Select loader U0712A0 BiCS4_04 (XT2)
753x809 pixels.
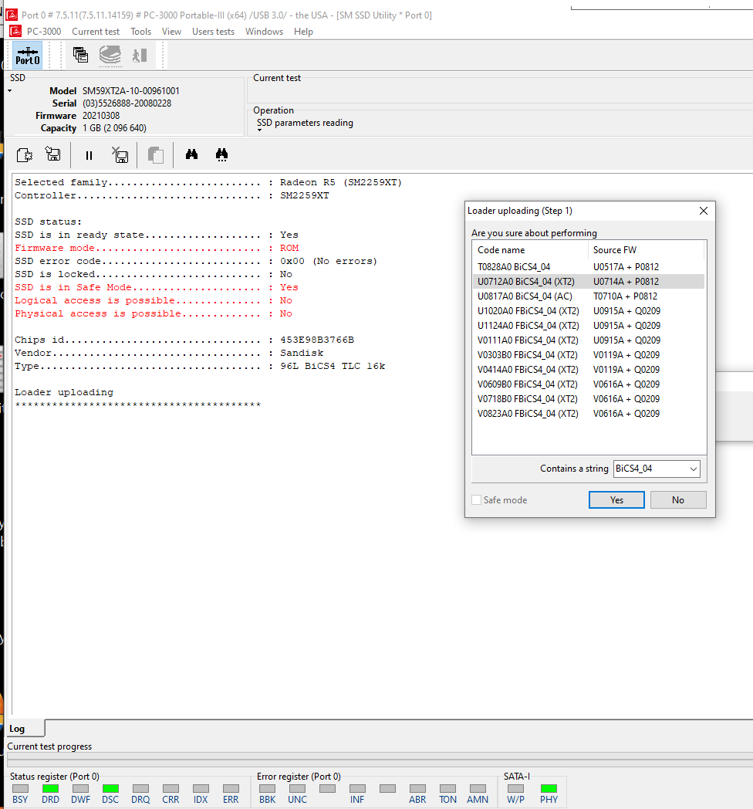[589, 282]
